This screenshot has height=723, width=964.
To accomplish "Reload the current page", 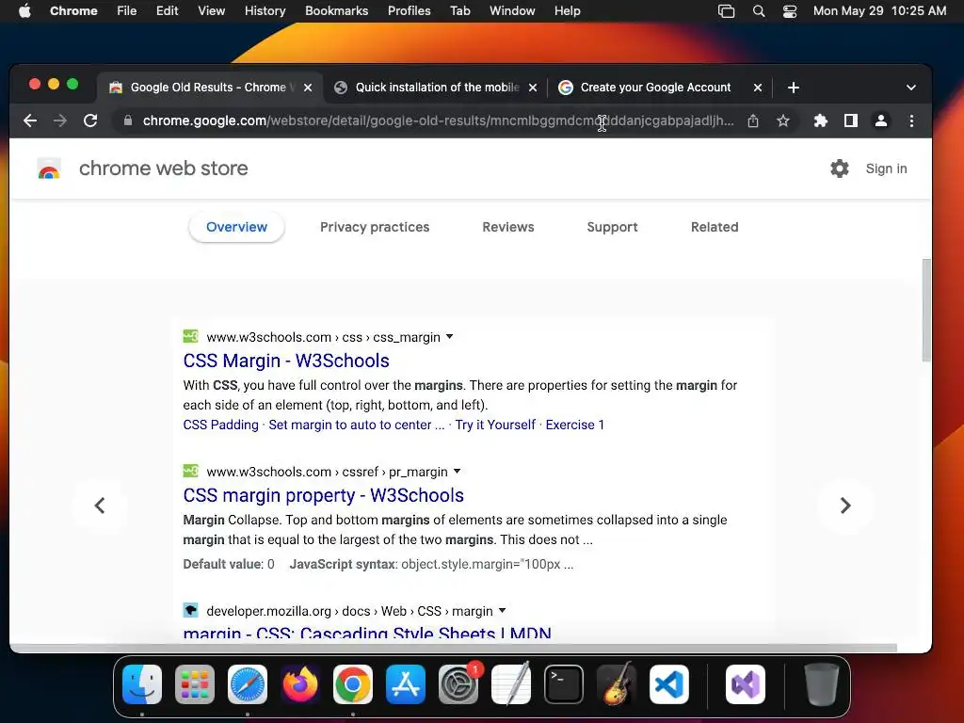I will click(90, 120).
